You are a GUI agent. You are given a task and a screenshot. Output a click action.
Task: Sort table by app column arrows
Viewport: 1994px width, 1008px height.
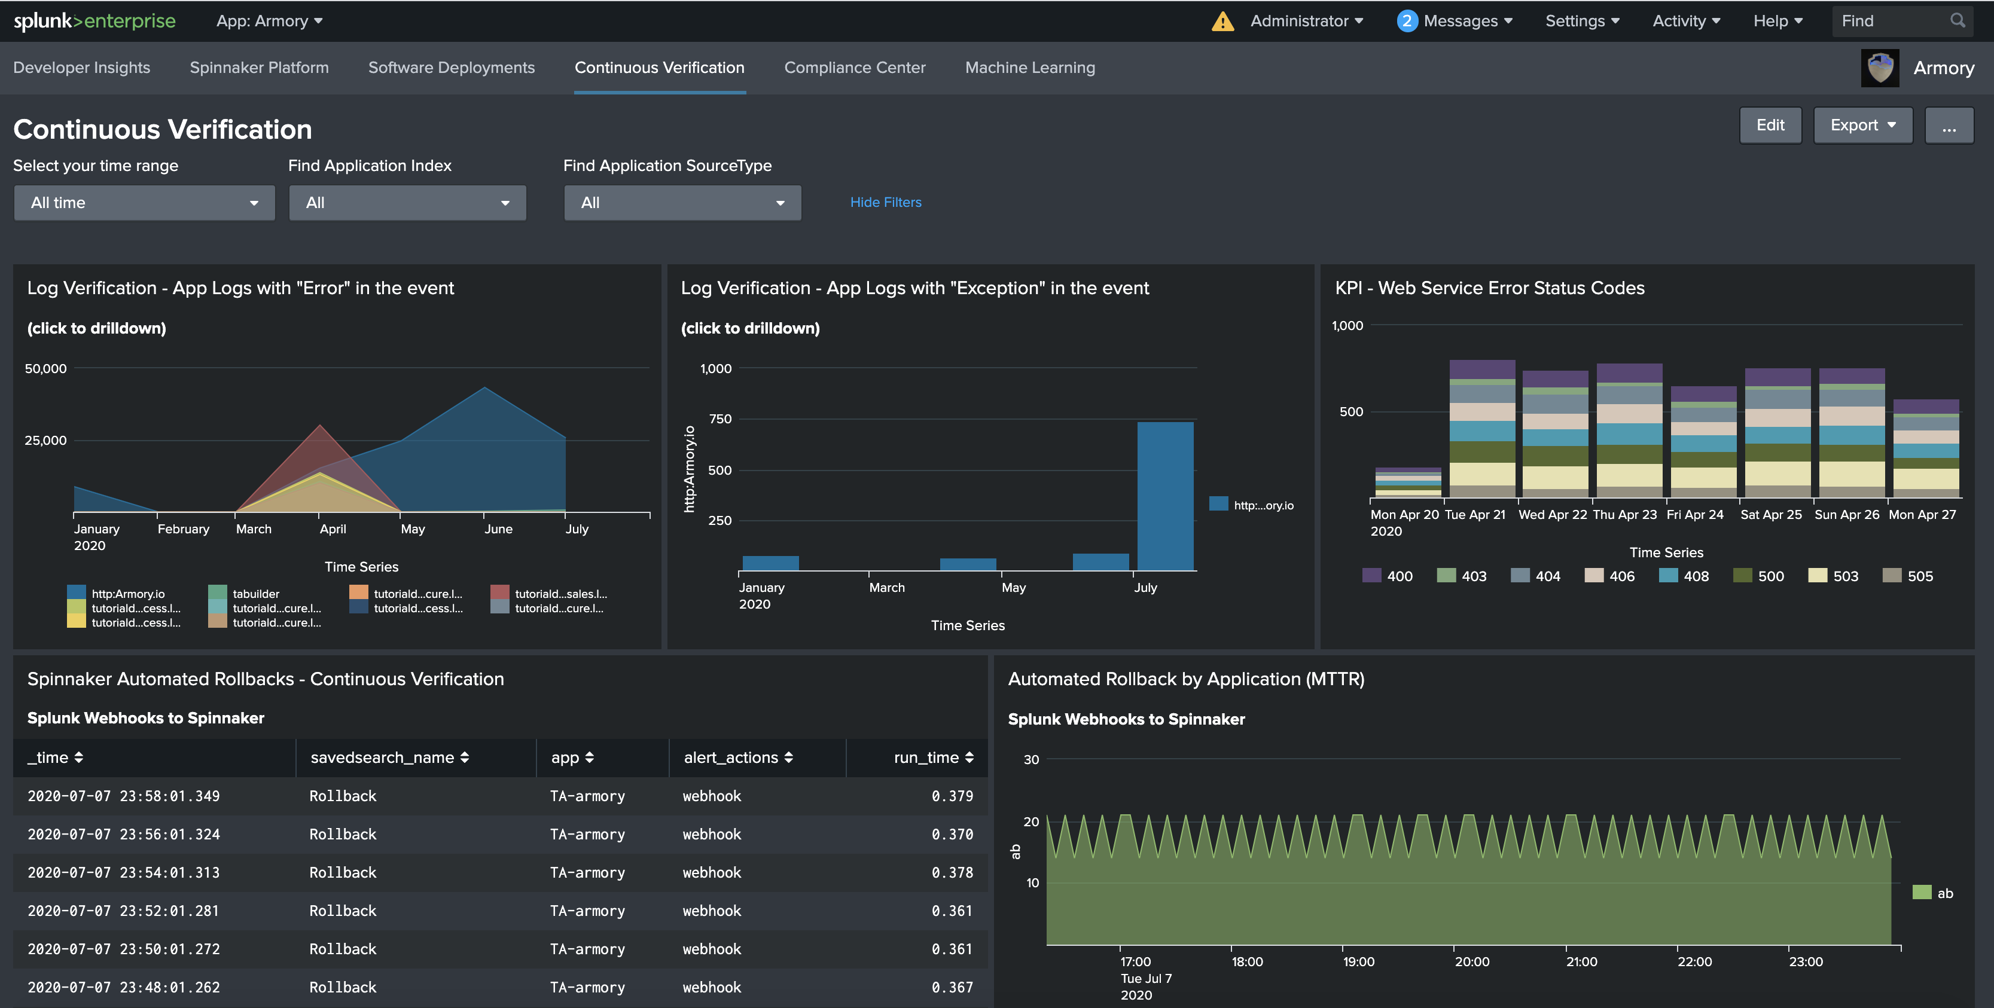click(x=589, y=757)
